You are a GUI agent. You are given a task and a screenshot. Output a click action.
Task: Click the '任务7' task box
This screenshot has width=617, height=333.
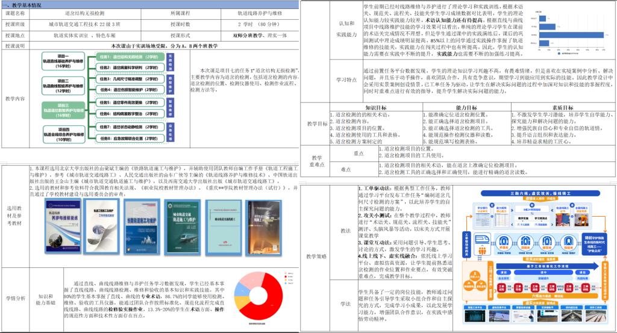tap(131, 127)
